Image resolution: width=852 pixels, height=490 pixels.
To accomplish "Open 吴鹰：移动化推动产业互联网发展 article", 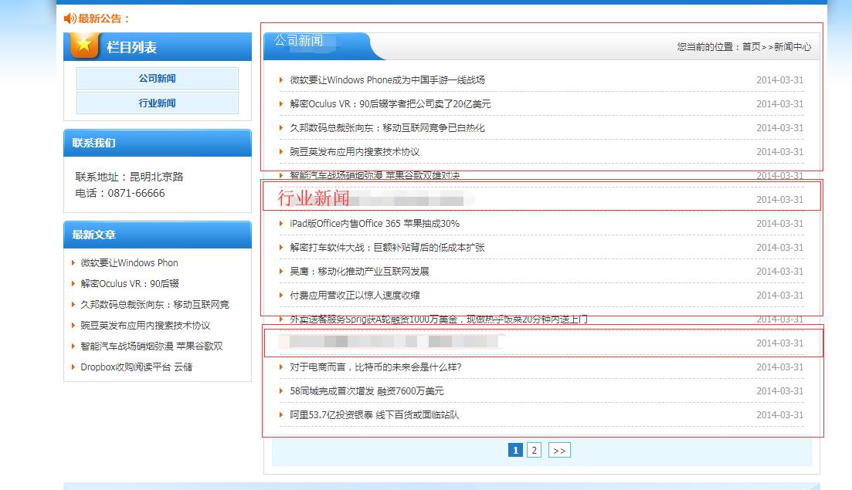I will (359, 272).
